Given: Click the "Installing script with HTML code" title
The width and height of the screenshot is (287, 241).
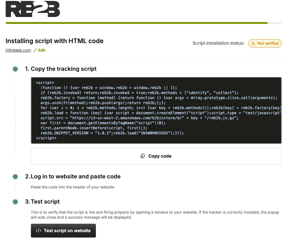Looking at the screenshot, I should click(x=55, y=41).
